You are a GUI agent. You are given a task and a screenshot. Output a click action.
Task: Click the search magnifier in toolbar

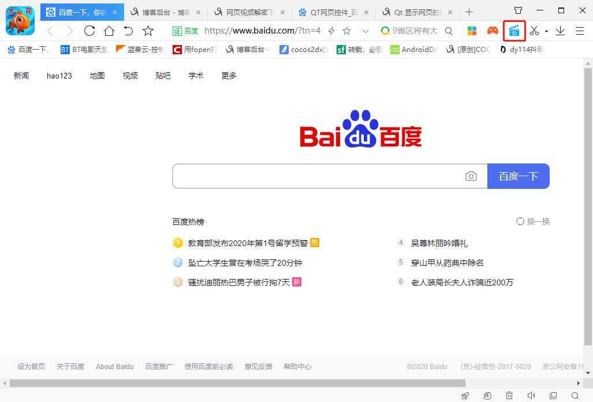click(449, 31)
